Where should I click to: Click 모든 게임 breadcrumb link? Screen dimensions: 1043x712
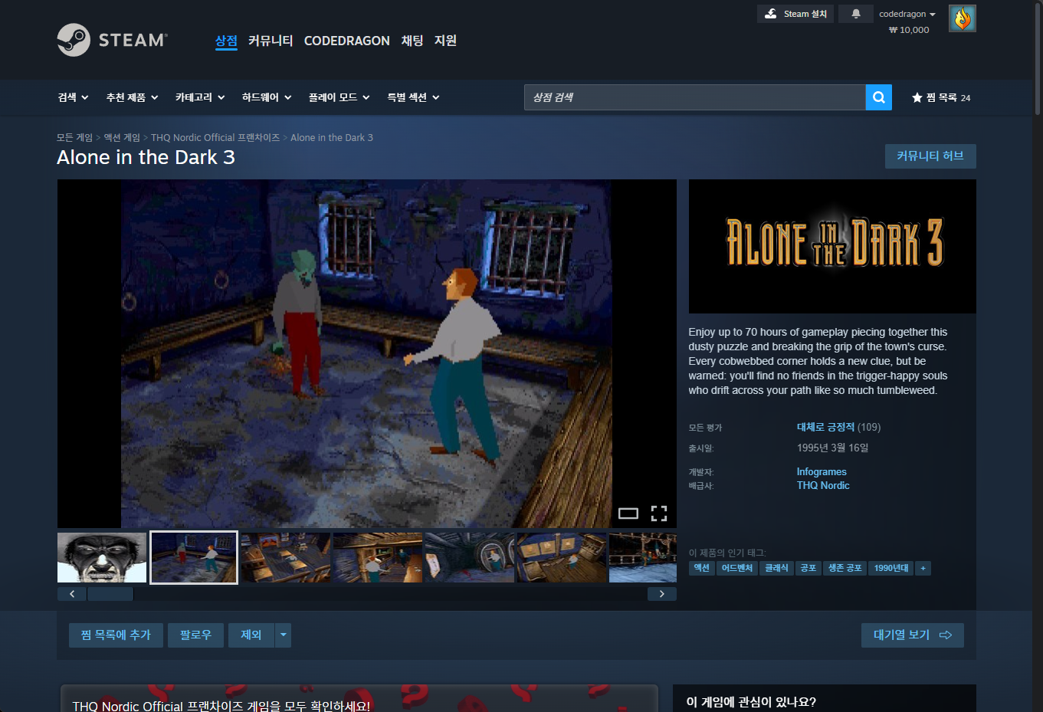click(74, 138)
